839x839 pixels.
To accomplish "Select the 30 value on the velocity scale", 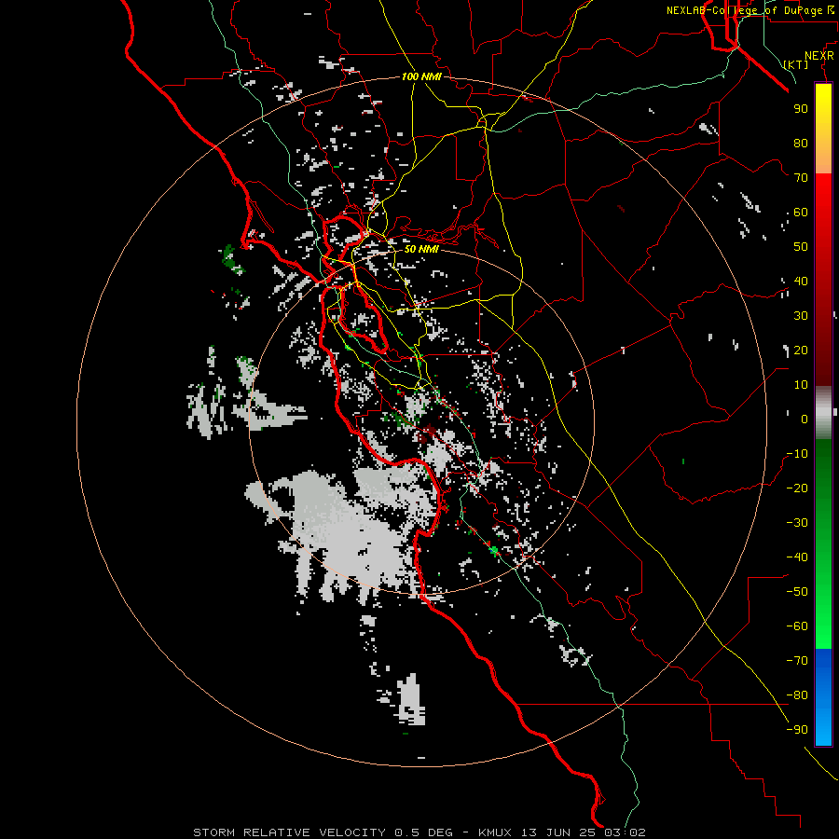I will (801, 316).
